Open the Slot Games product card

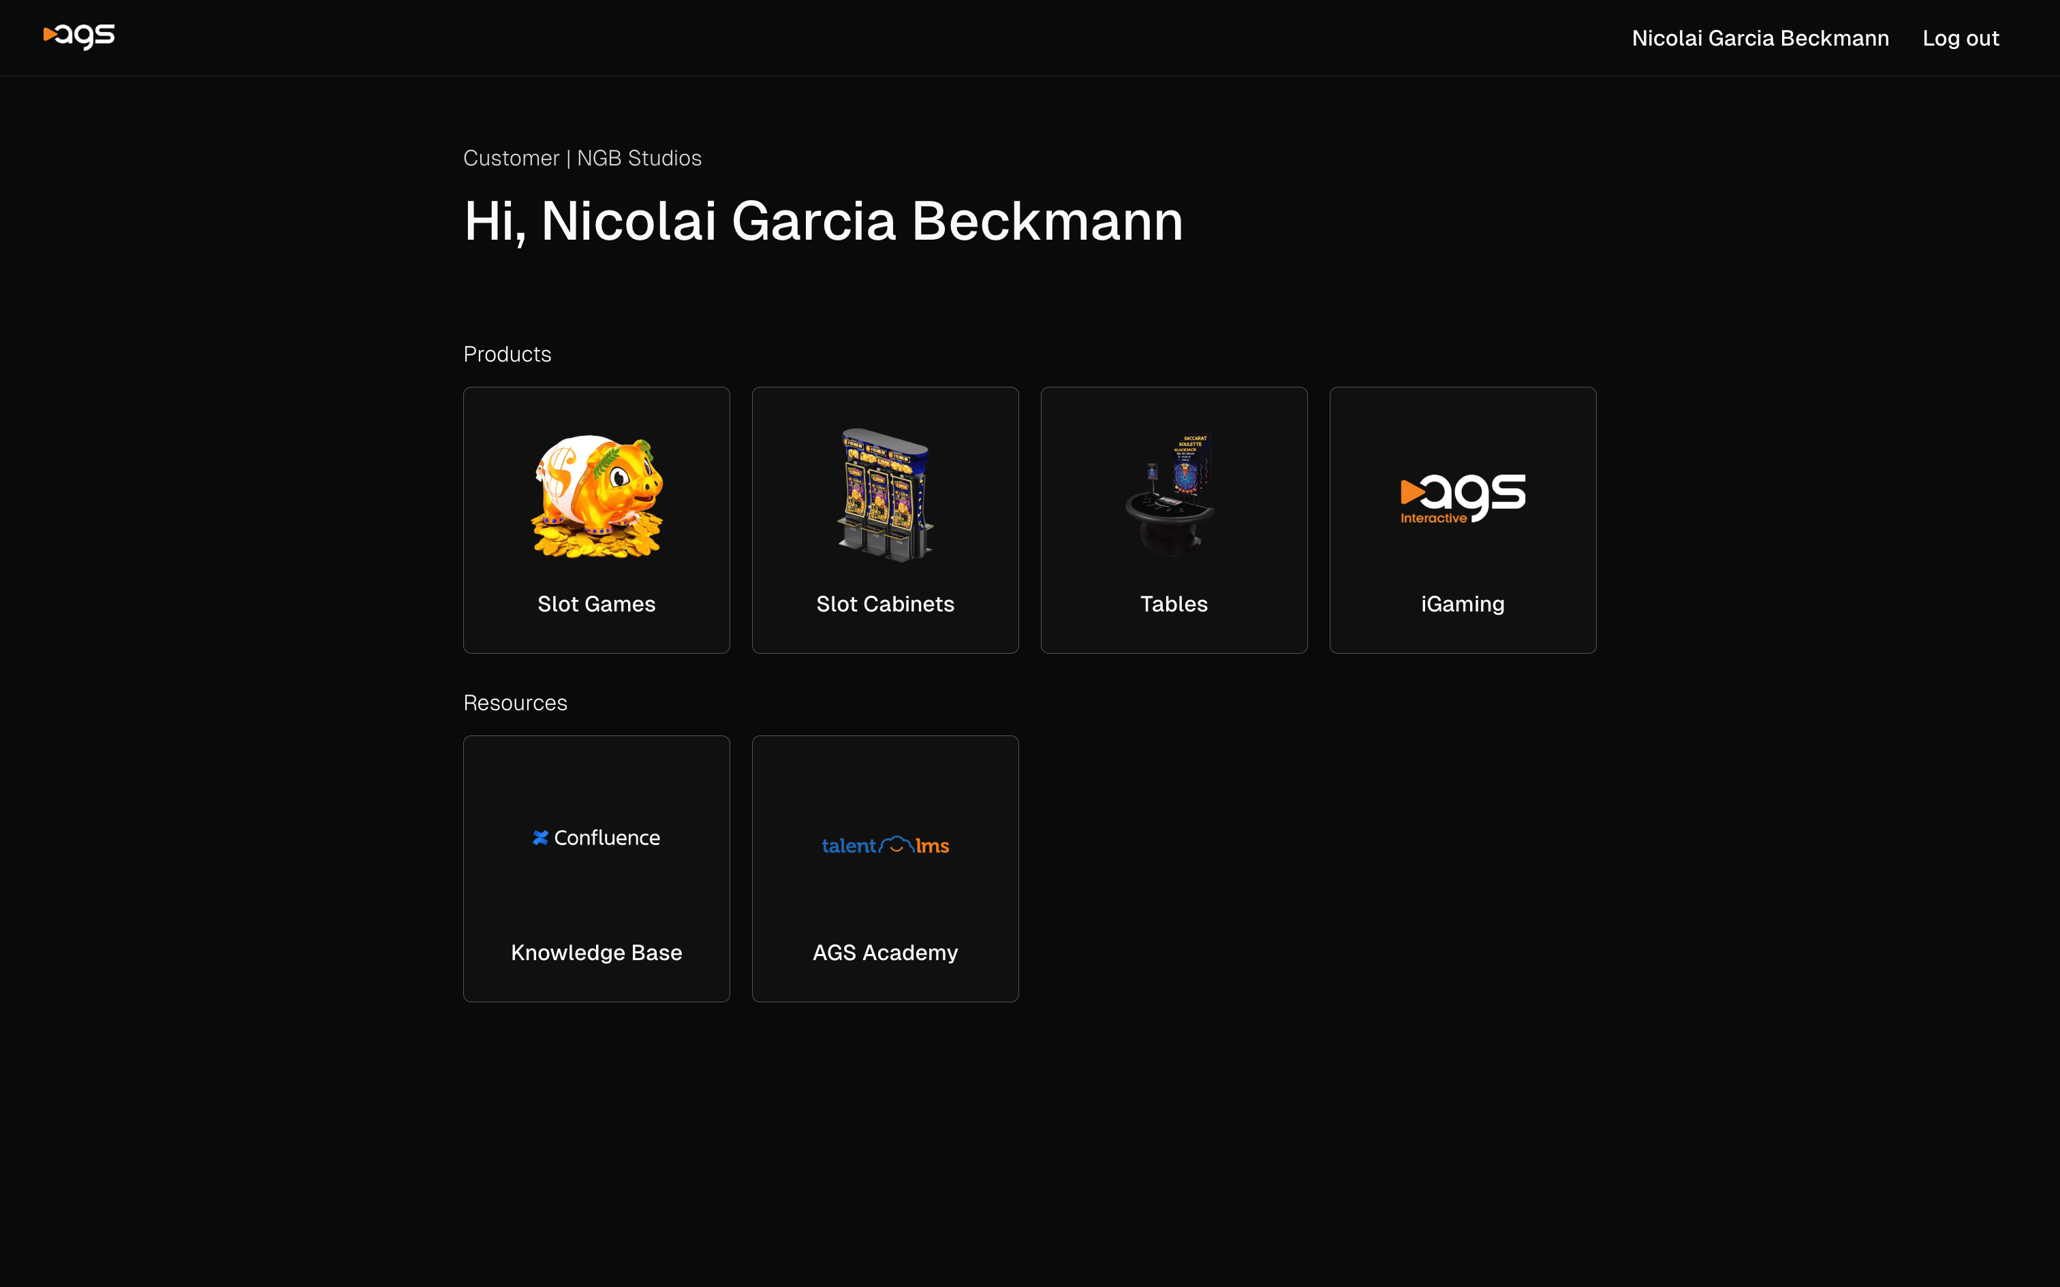(x=596, y=519)
